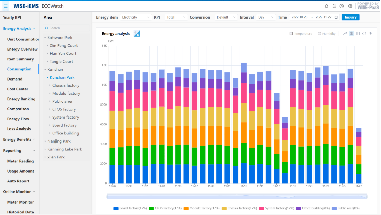Open notifications via the bell icon
The image size is (381, 215).
pyautogui.click(x=327, y=6)
